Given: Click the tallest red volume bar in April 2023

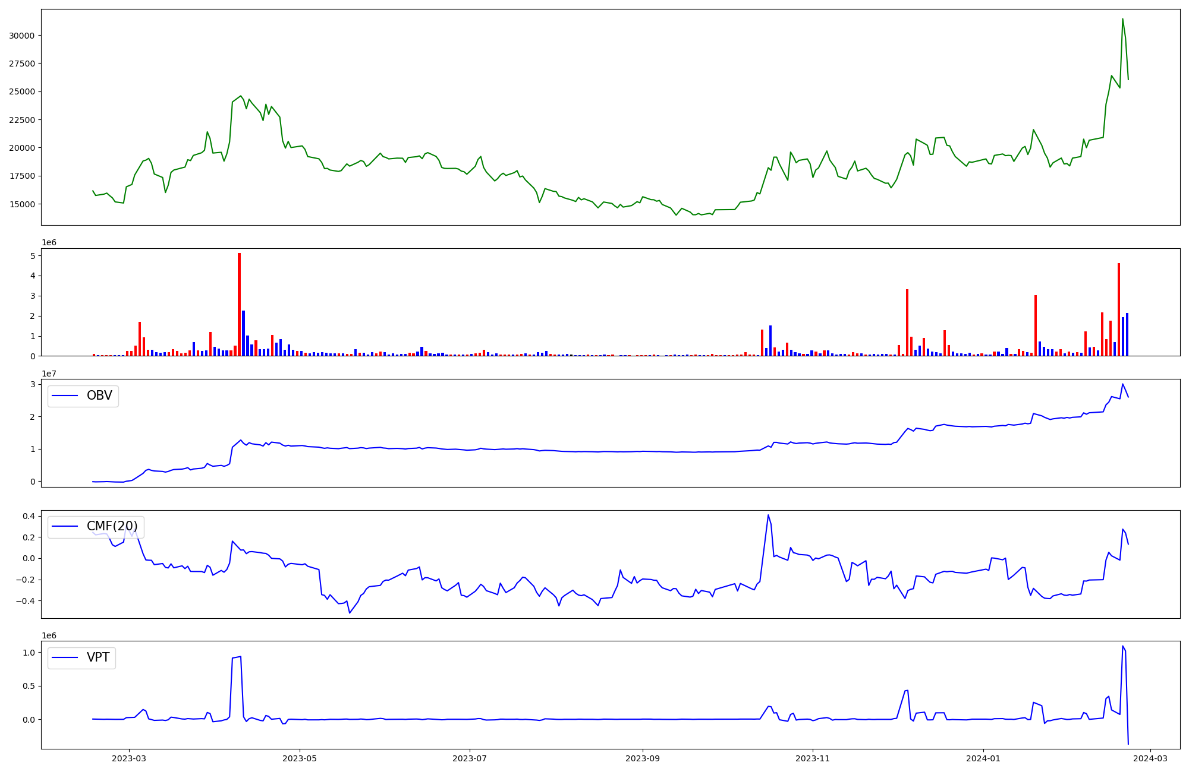Looking at the screenshot, I should pos(239,305).
